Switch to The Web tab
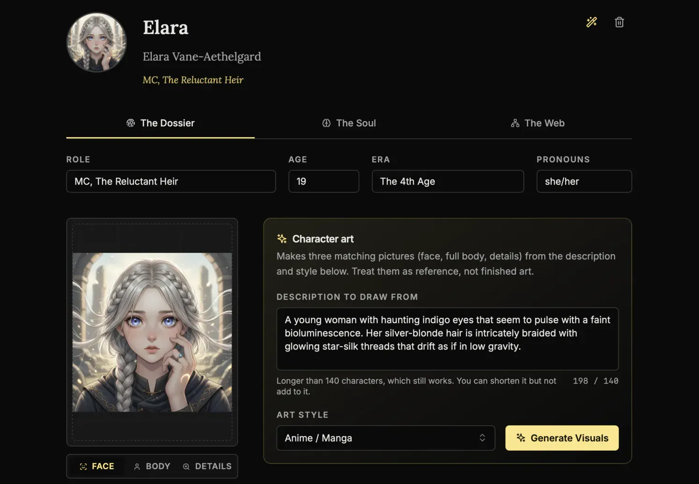 click(x=538, y=123)
